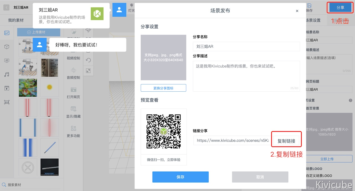Click the 立即上传 upload-now button

327,159
